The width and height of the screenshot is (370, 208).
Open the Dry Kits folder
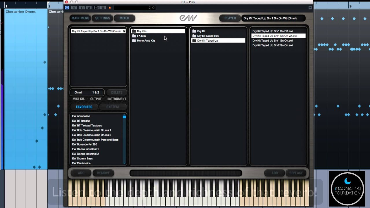158,31
